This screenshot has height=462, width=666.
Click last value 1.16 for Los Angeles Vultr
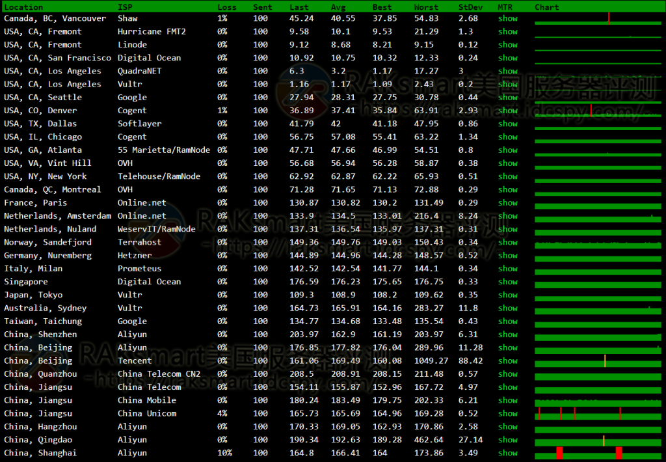point(299,84)
